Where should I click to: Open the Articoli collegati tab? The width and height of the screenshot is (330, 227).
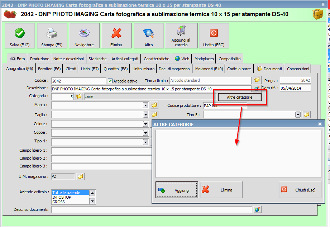125,59
